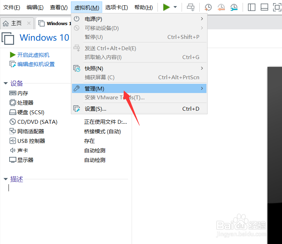Open the 帮助(H) menu
The image size is (282, 244).
(x=144, y=7)
